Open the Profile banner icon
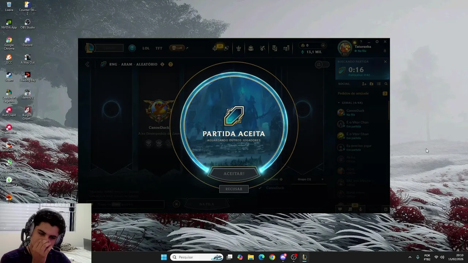 275,48
